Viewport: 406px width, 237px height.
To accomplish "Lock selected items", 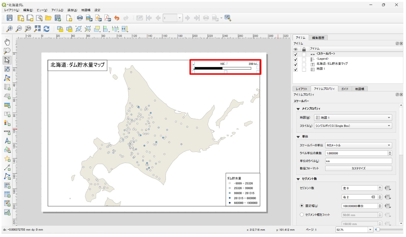I will 60,29.
